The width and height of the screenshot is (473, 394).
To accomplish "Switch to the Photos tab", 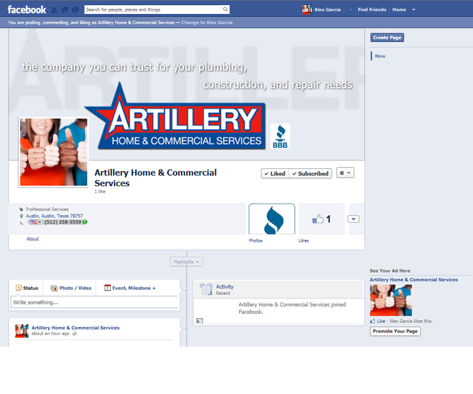I will [x=272, y=219].
